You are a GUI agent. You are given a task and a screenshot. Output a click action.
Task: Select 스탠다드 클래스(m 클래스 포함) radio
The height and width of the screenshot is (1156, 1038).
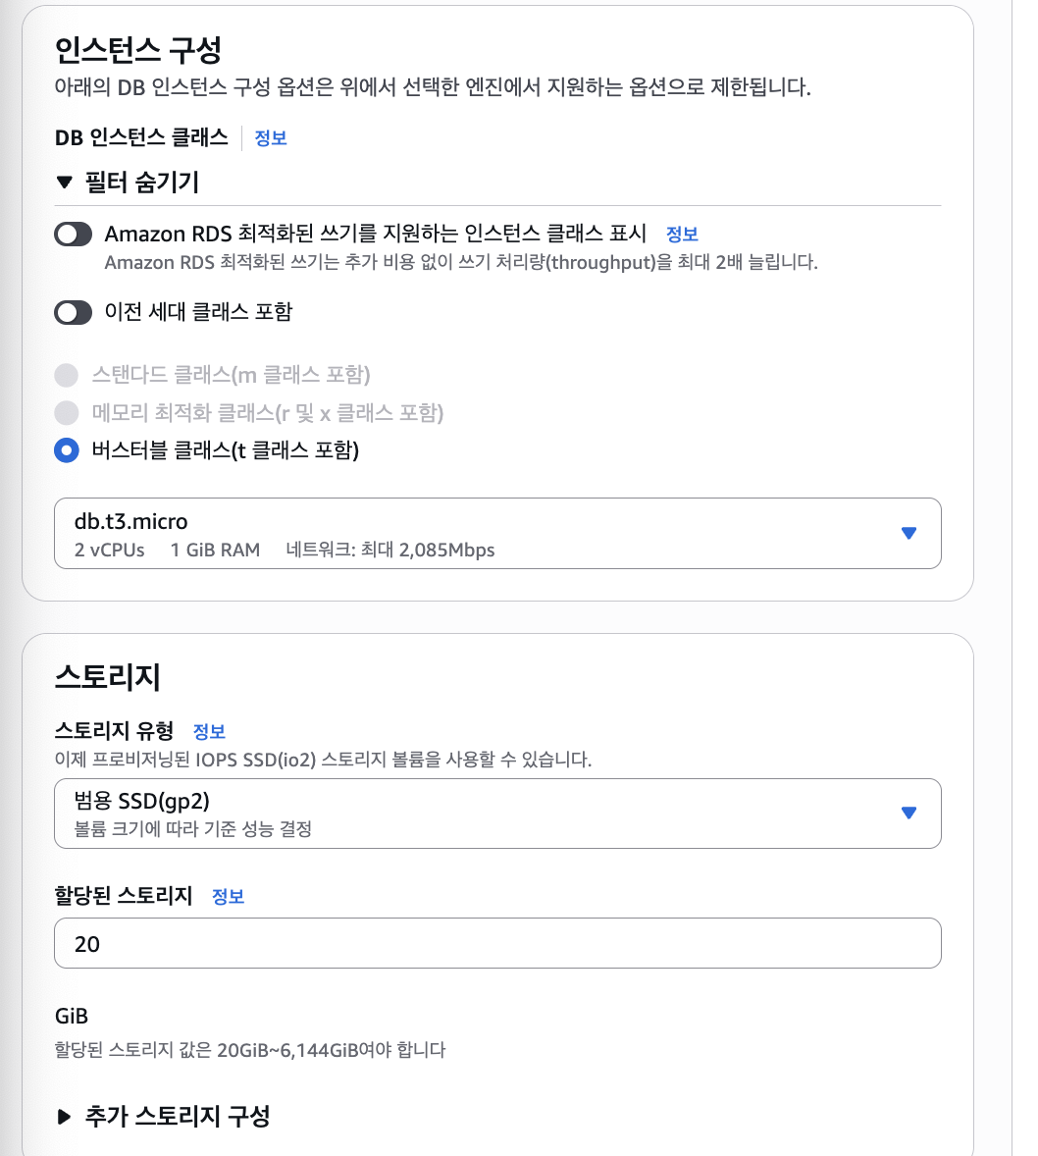point(67,375)
